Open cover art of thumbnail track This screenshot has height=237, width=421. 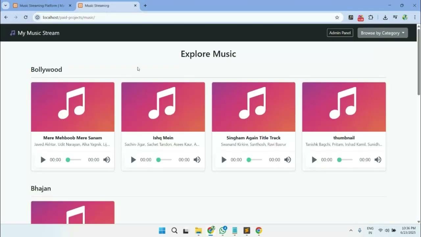(344, 107)
